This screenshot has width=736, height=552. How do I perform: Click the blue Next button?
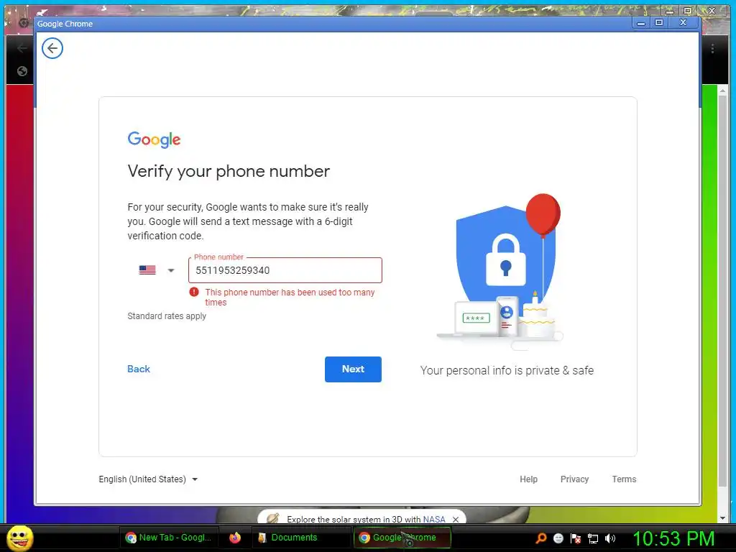coord(353,369)
